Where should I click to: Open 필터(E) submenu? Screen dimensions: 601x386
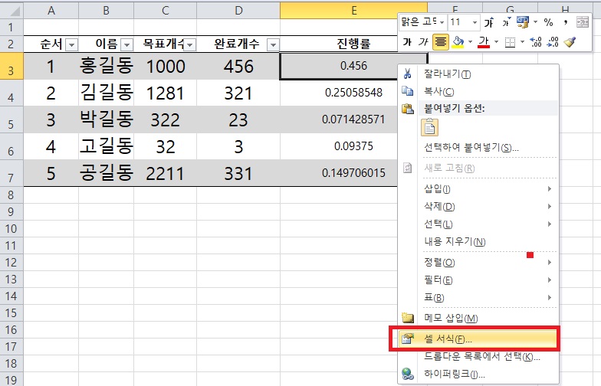click(x=478, y=280)
